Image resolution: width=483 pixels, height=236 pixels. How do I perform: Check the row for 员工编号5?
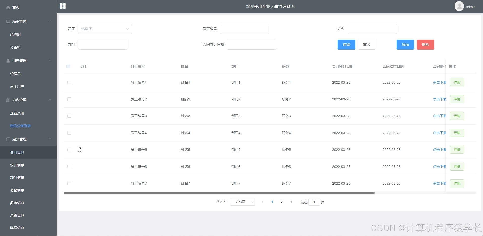(69, 150)
